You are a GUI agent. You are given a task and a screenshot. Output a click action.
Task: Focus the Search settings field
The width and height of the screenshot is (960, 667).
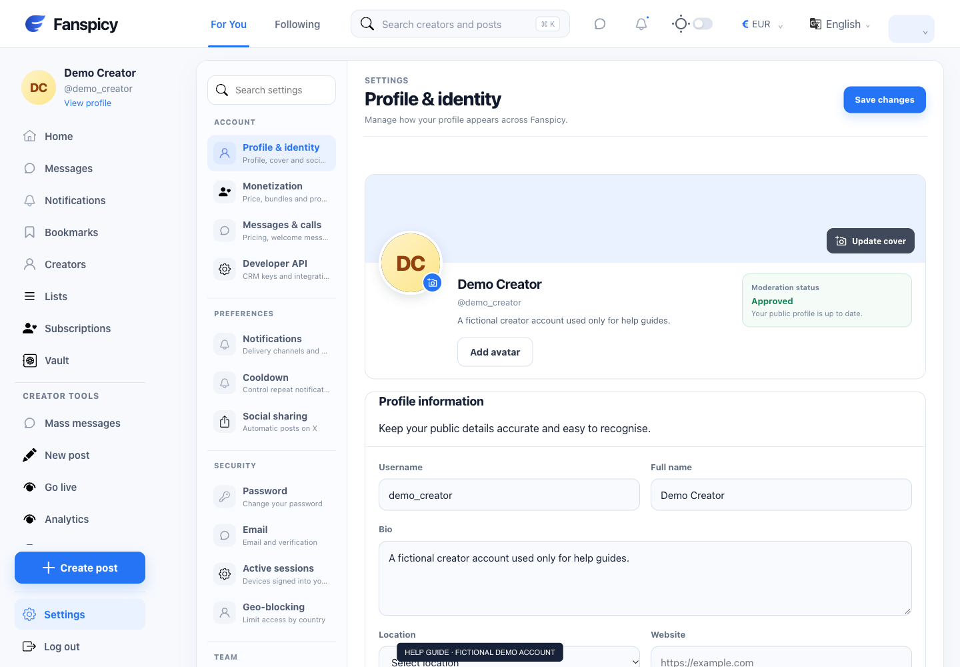point(271,90)
